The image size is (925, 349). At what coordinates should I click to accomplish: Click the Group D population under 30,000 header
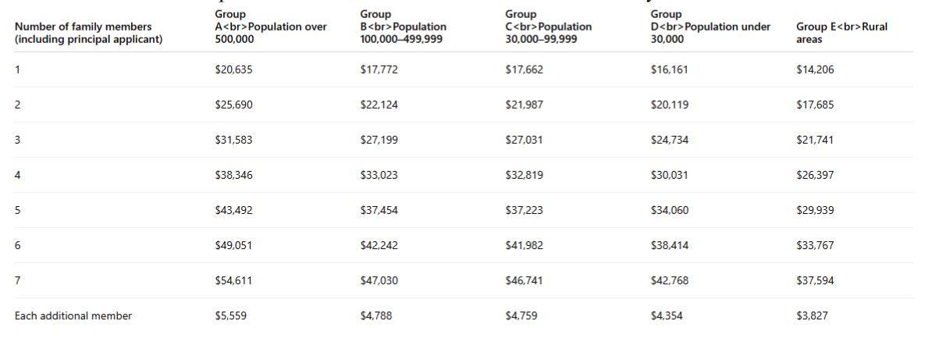coord(710,27)
